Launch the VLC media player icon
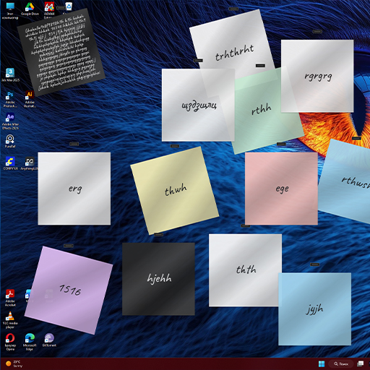Image resolution: width=370 pixels, height=370 pixels. click(10, 320)
